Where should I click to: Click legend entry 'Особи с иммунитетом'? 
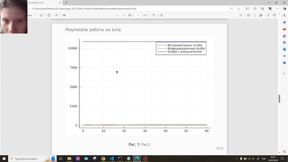(x=184, y=52)
